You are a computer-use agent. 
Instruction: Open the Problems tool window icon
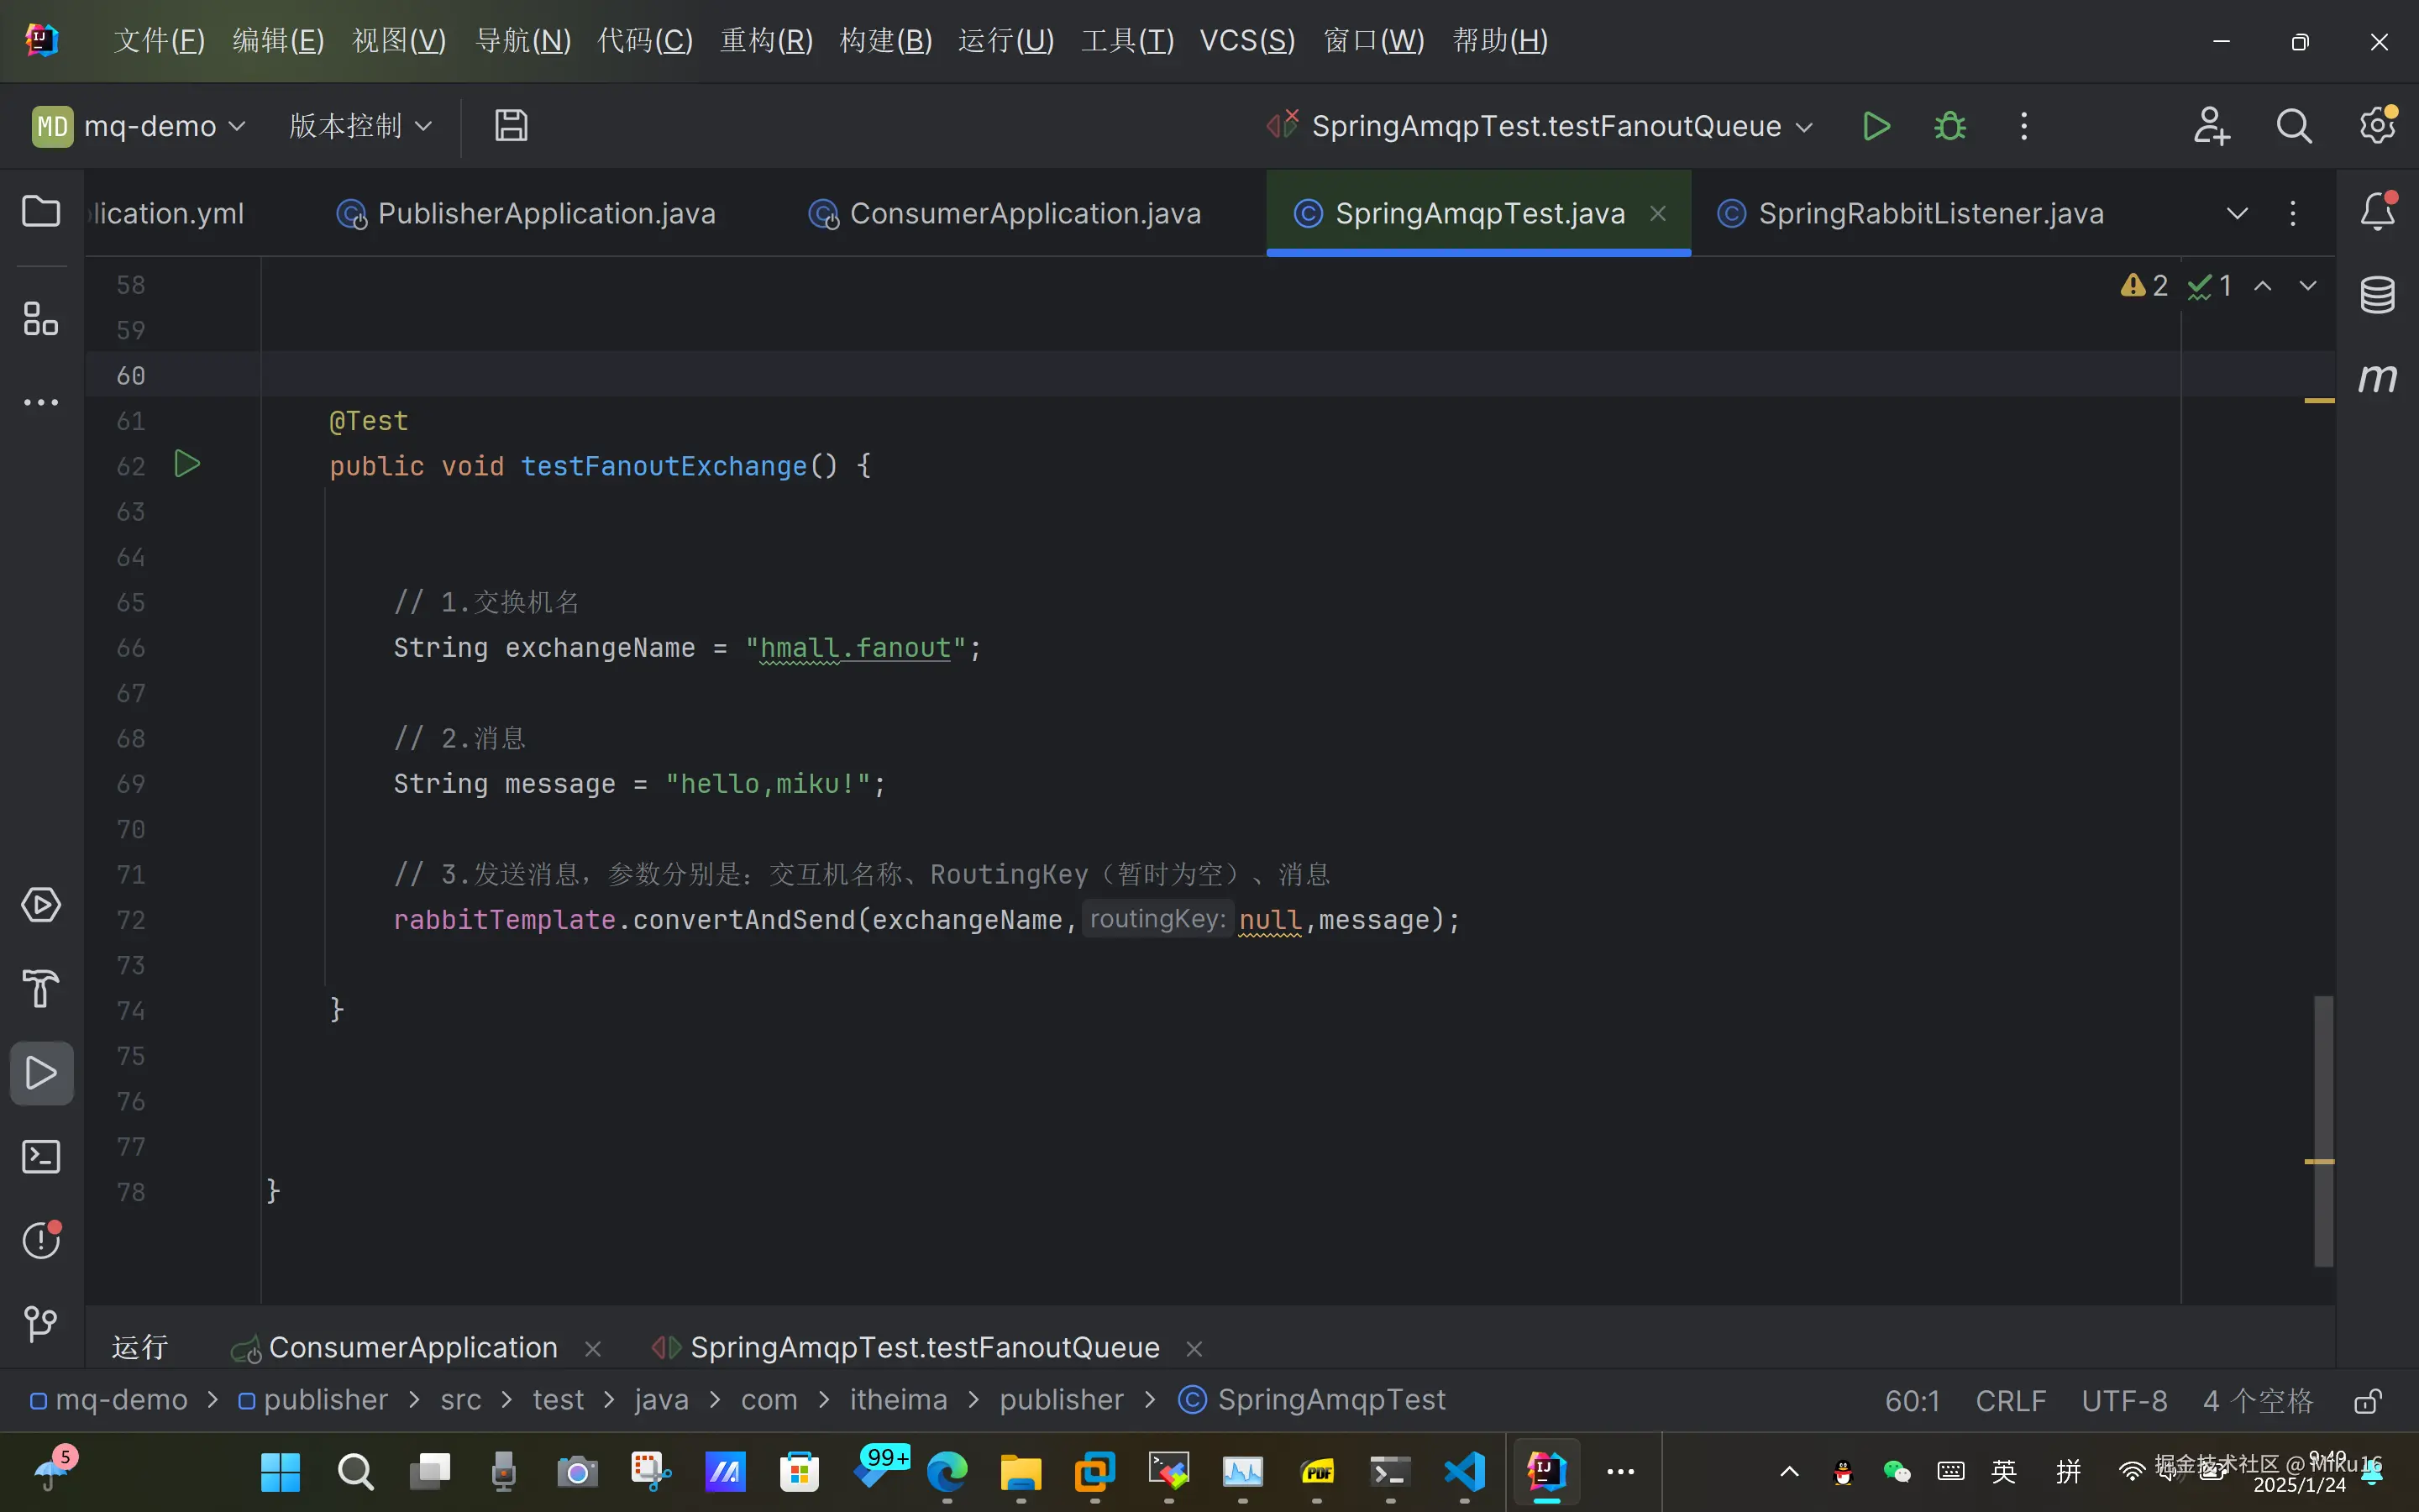point(41,1240)
